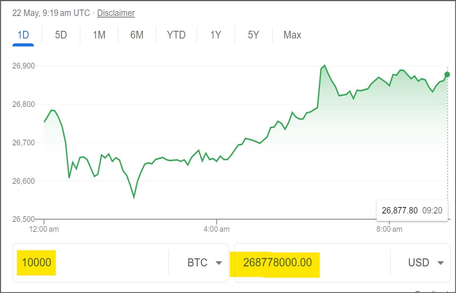The width and height of the screenshot is (456, 293).
Task: Open the 5Y time range tab
Action: pyautogui.click(x=253, y=35)
